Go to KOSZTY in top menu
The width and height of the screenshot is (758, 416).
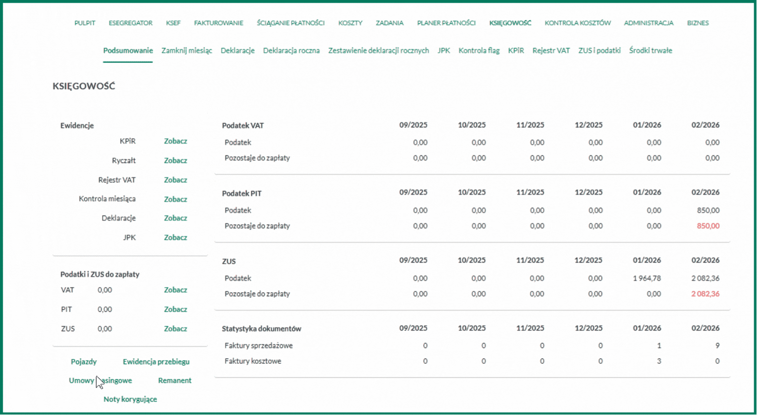pyautogui.click(x=350, y=23)
